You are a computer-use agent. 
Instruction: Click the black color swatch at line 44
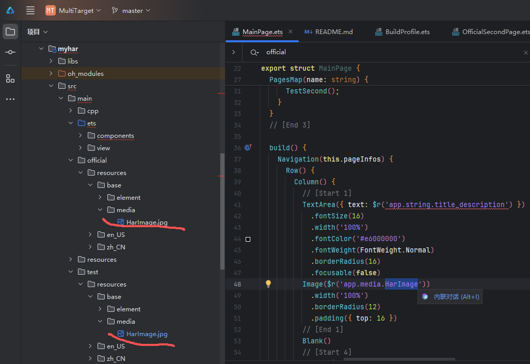click(248, 239)
